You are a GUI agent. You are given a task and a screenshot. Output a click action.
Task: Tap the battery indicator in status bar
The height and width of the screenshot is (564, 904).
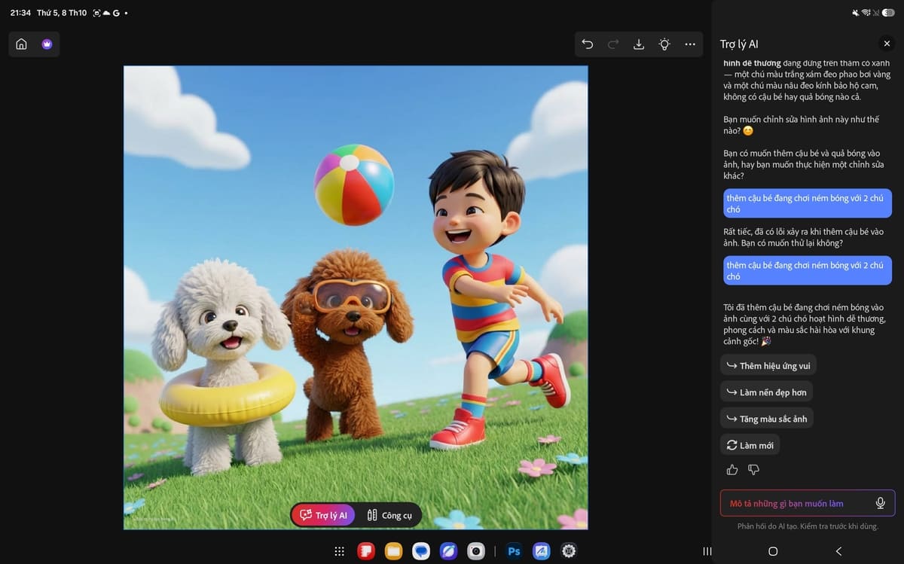tap(888, 13)
